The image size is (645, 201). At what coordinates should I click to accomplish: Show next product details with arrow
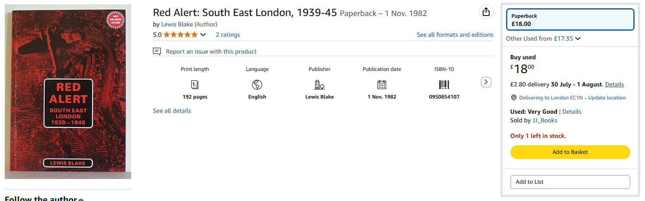coord(486,82)
